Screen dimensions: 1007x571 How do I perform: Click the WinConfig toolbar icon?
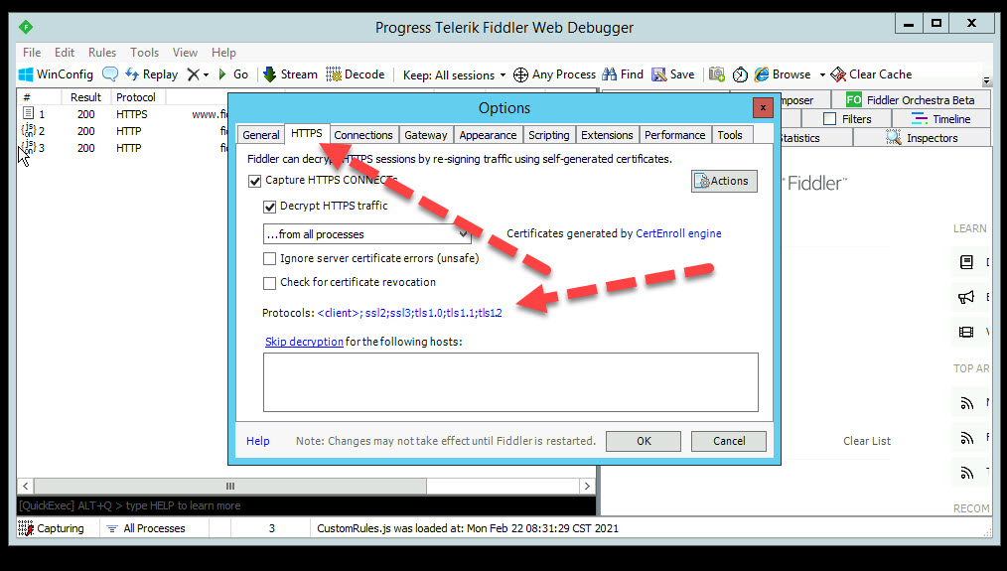(26, 74)
